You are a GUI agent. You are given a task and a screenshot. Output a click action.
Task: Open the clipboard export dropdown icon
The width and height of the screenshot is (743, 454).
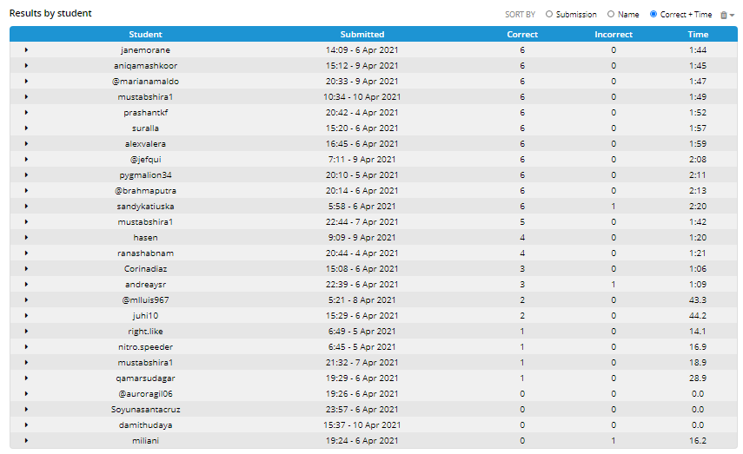click(726, 15)
